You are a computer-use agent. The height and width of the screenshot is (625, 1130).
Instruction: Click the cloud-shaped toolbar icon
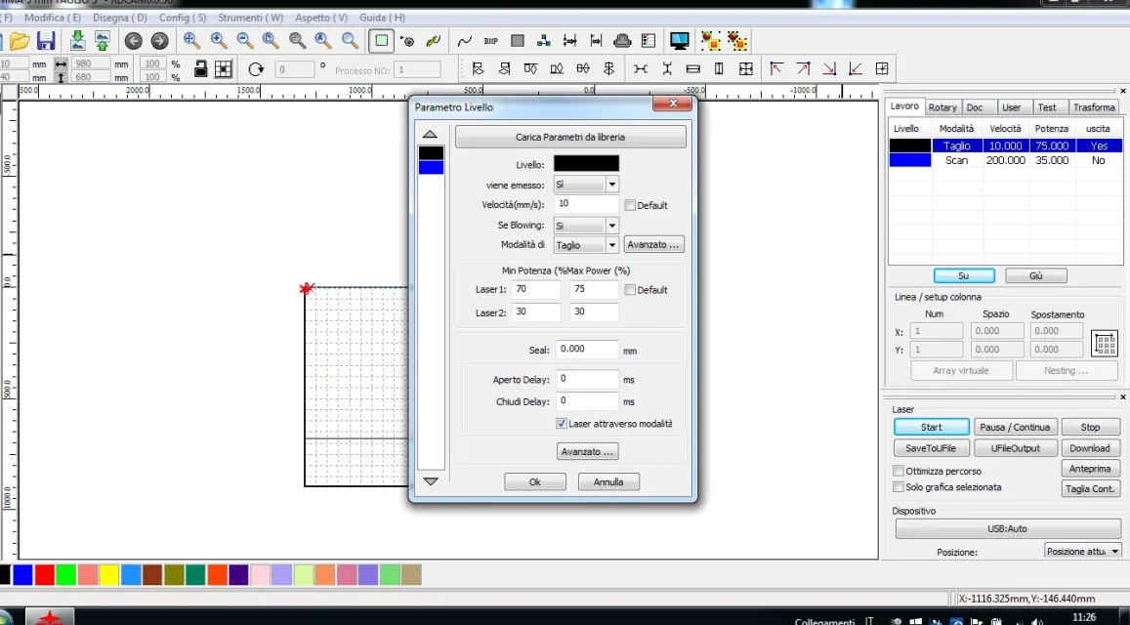pyautogui.click(x=623, y=41)
